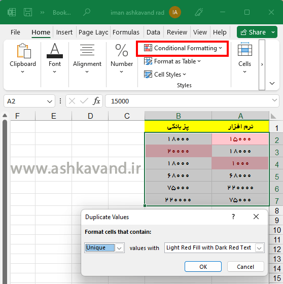Click the Select All corner triangle
Image resolution: width=283 pixels, height=284 pixels.
273,116
